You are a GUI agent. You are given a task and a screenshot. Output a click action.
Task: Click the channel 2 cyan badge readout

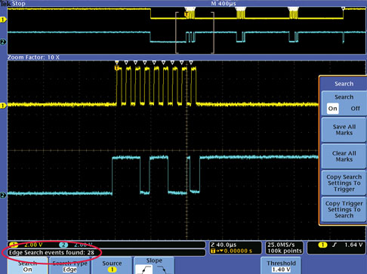pos(63,245)
